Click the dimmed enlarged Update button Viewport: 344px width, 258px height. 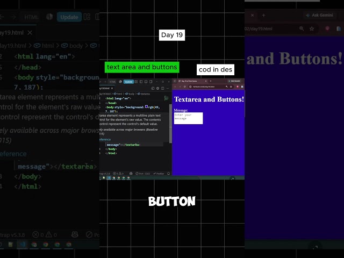[x=69, y=17]
